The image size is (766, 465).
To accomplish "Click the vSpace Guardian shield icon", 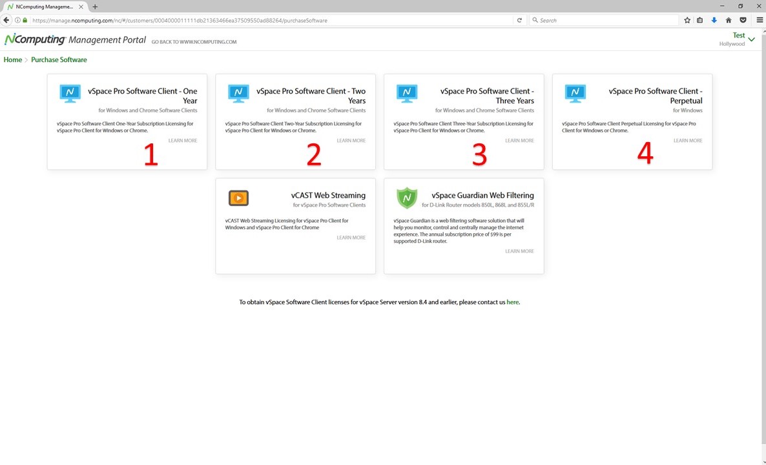I will pyautogui.click(x=407, y=198).
